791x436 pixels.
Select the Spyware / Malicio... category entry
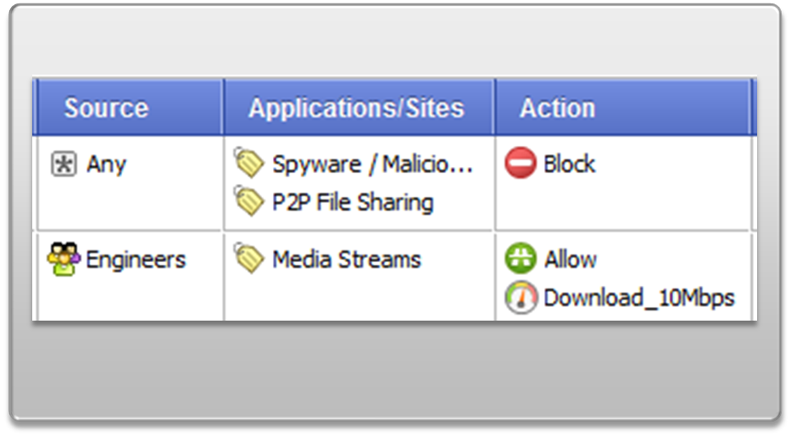click(x=372, y=165)
